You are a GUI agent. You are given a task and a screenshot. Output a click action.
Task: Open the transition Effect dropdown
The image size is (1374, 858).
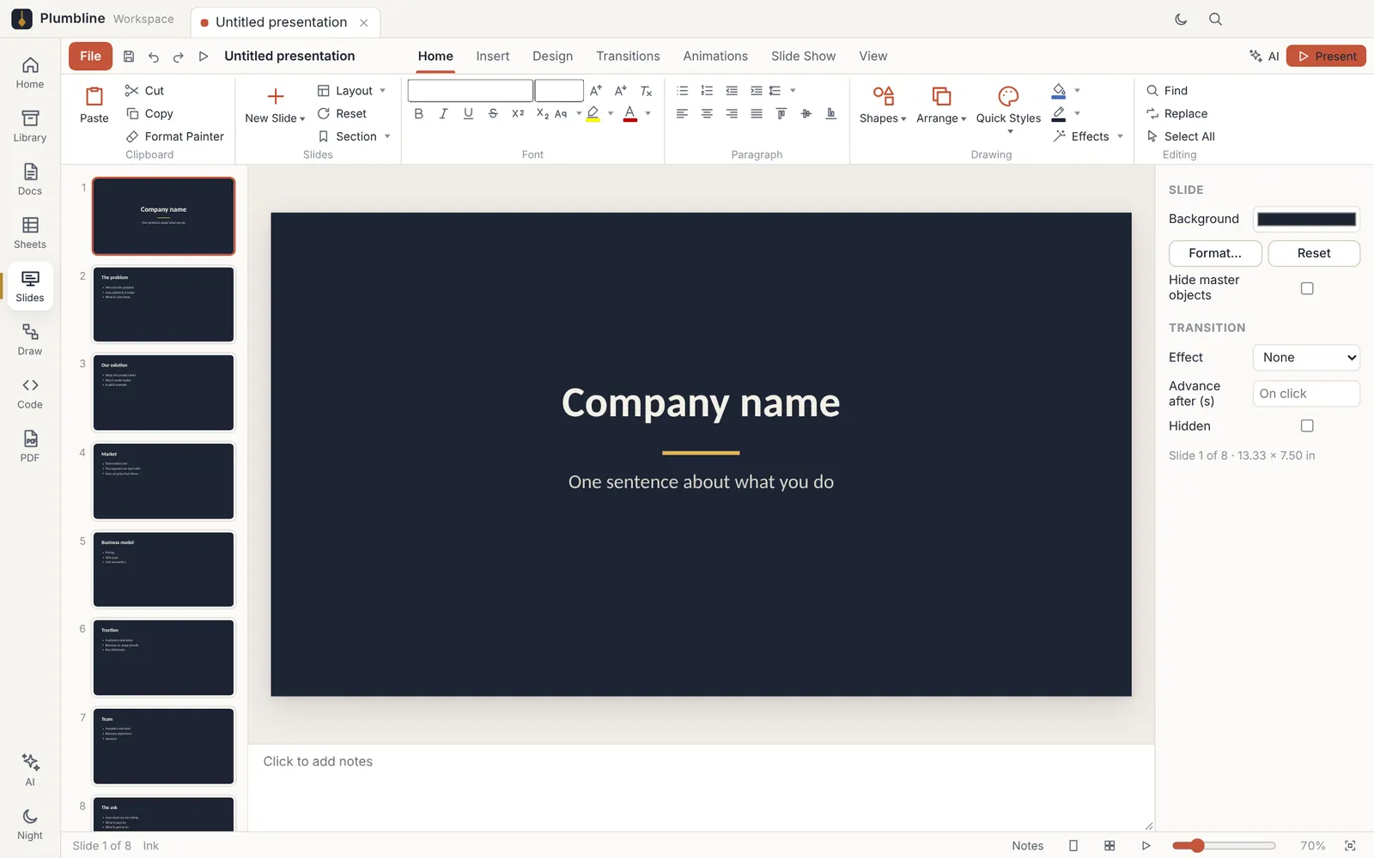point(1306,357)
